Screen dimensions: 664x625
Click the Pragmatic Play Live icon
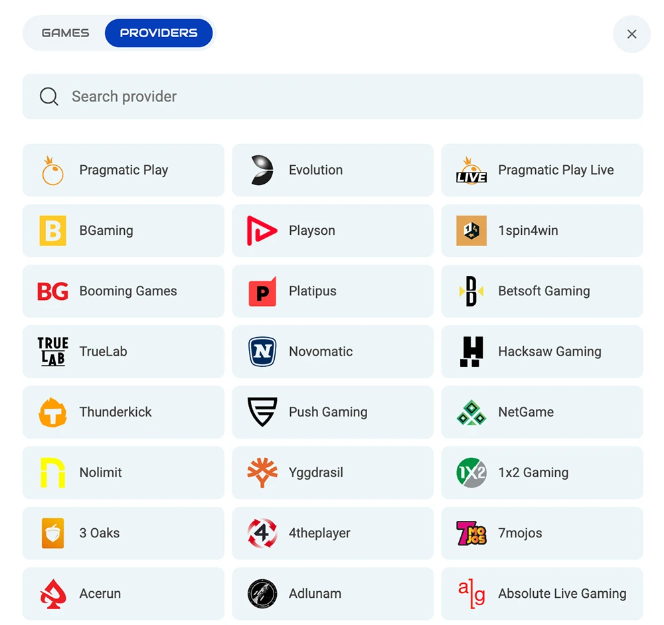tap(471, 170)
